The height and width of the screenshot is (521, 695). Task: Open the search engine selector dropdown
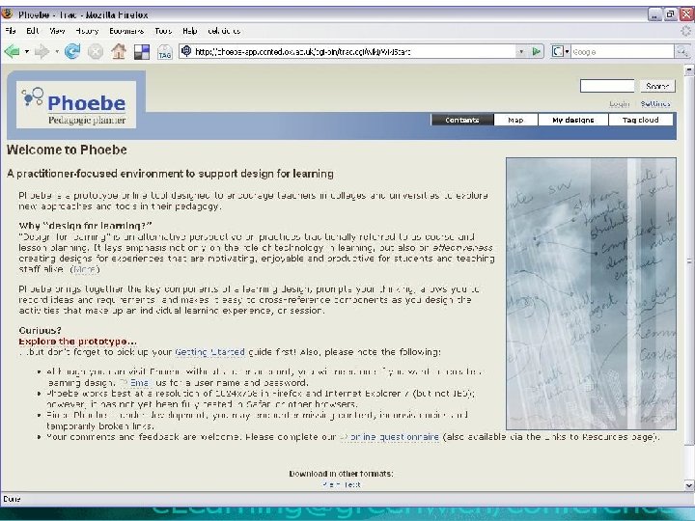point(561,51)
